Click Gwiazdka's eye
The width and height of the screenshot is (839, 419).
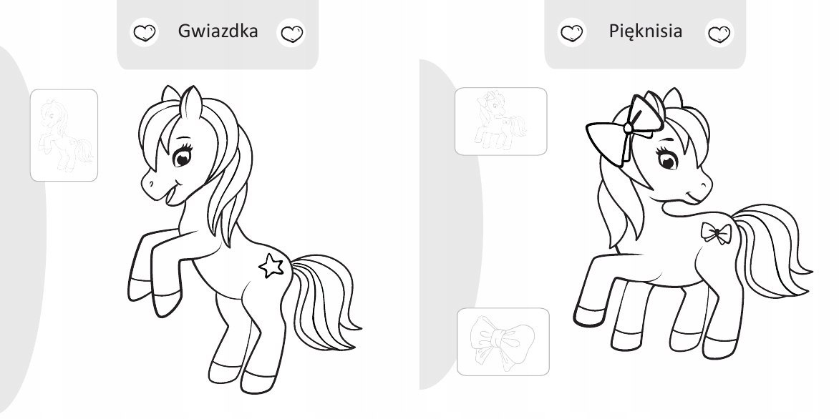coord(181,157)
